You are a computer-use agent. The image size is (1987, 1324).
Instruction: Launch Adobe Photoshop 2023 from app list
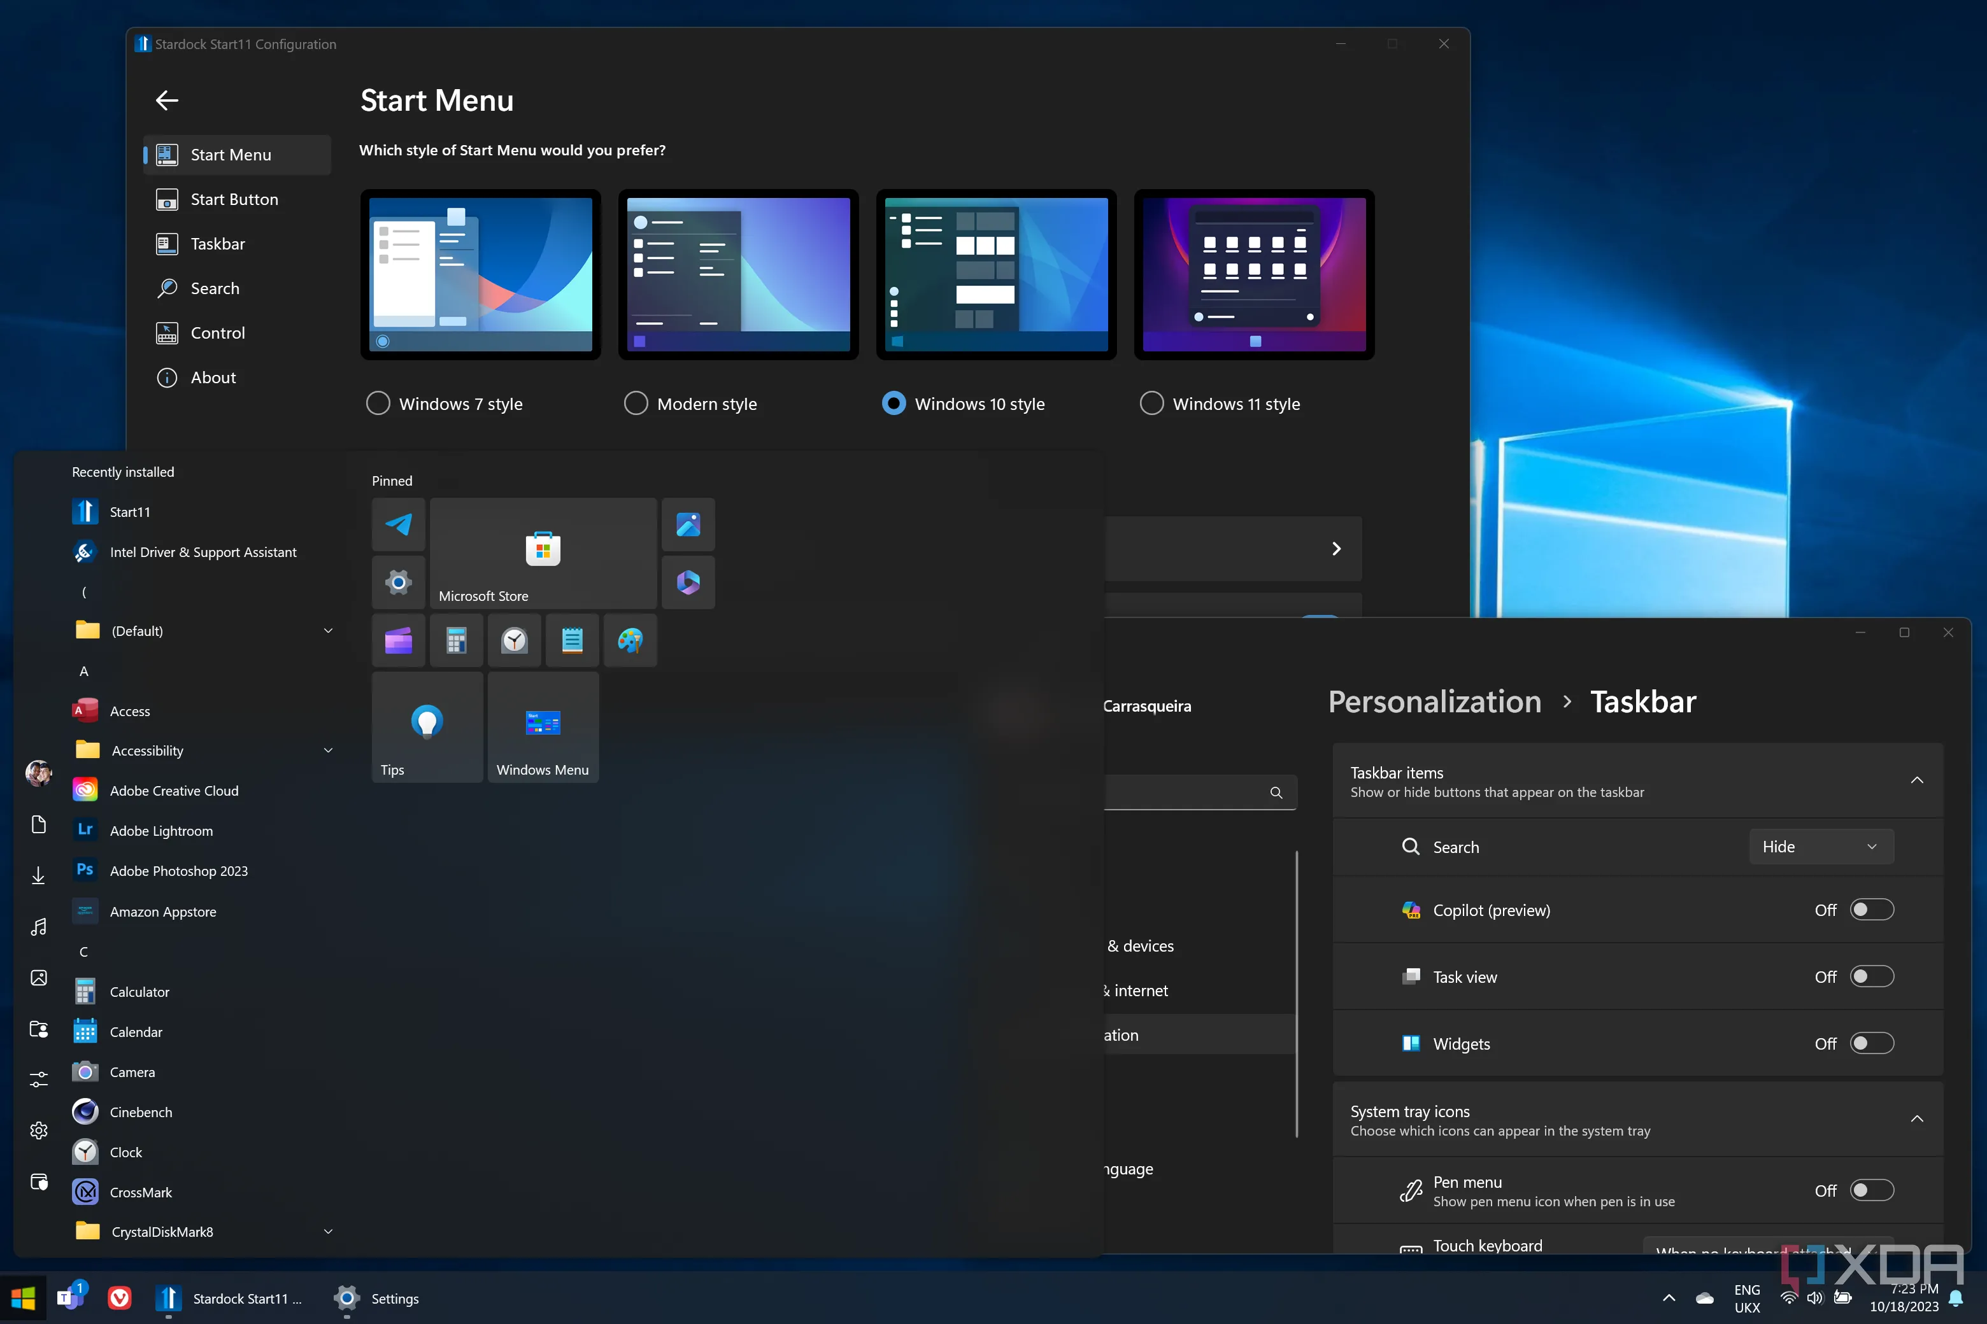coord(178,871)
